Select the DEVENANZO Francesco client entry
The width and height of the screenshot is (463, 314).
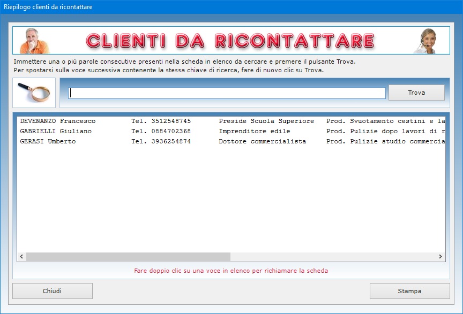pyautogui.click(x=58, y=121)
